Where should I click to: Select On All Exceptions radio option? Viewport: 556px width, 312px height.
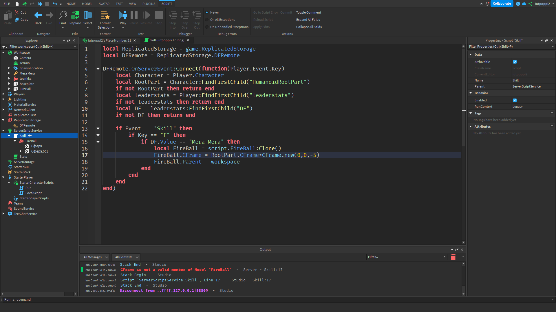[207, 20]
